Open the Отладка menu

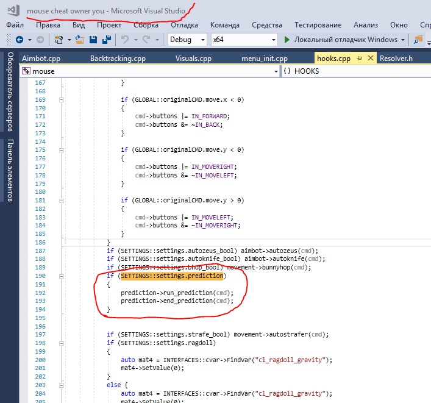coord(184,25)
